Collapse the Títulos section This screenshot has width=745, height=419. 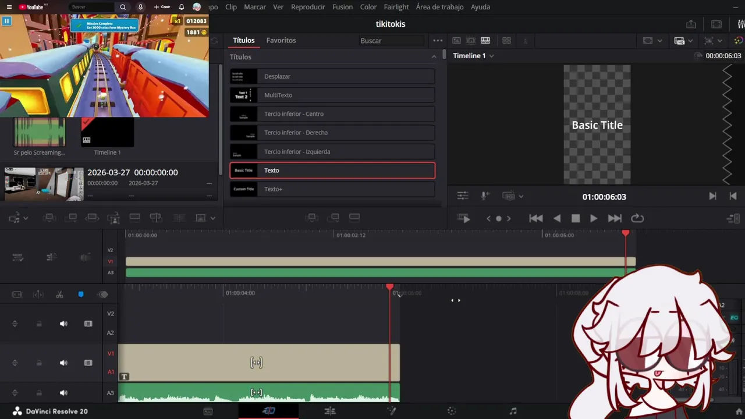pos(434,56)
